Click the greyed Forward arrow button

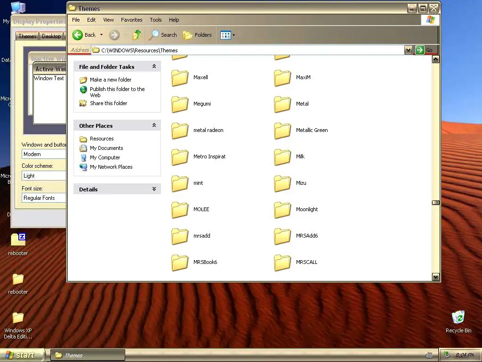click(114, 35)
